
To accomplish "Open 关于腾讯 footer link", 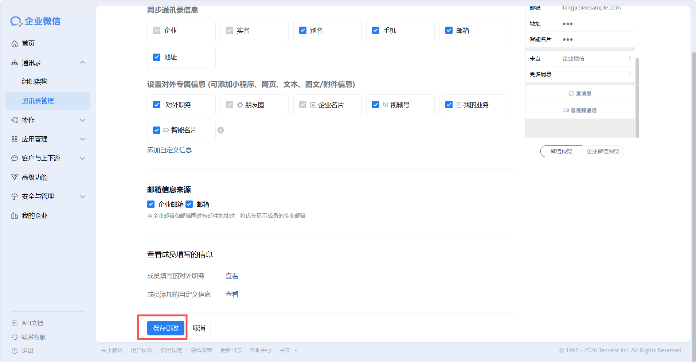I will tap(112, 350).
